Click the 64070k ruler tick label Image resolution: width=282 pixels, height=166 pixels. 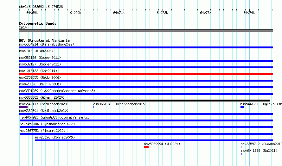(75, 13)
